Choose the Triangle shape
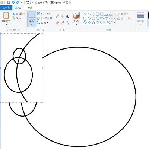Screen dimensions: 149x149 (x=110, y=14)
